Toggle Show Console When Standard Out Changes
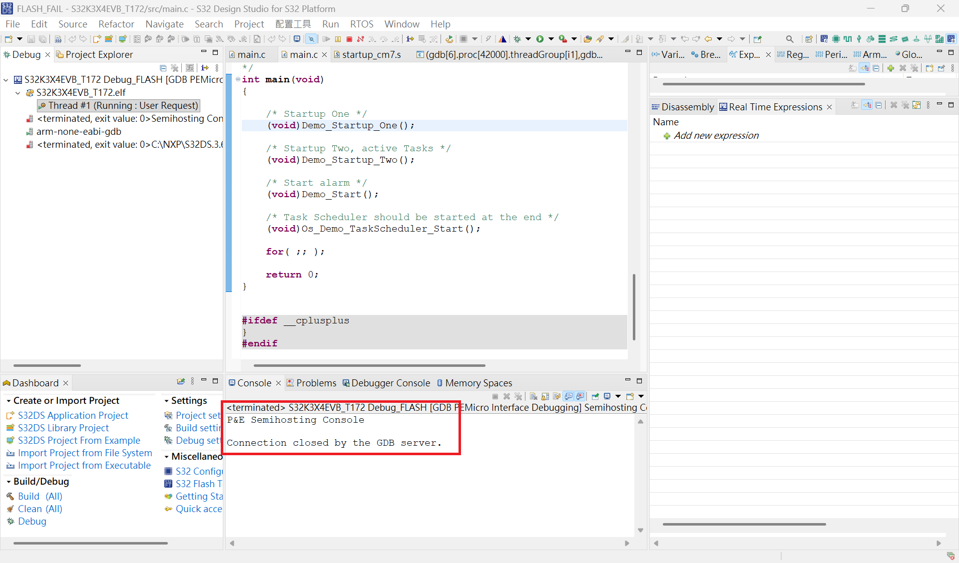This screenshot has height=563, width=959. 568,396
